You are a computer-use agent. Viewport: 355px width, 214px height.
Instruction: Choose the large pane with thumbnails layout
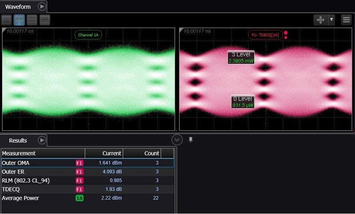[x=45, y=20]
